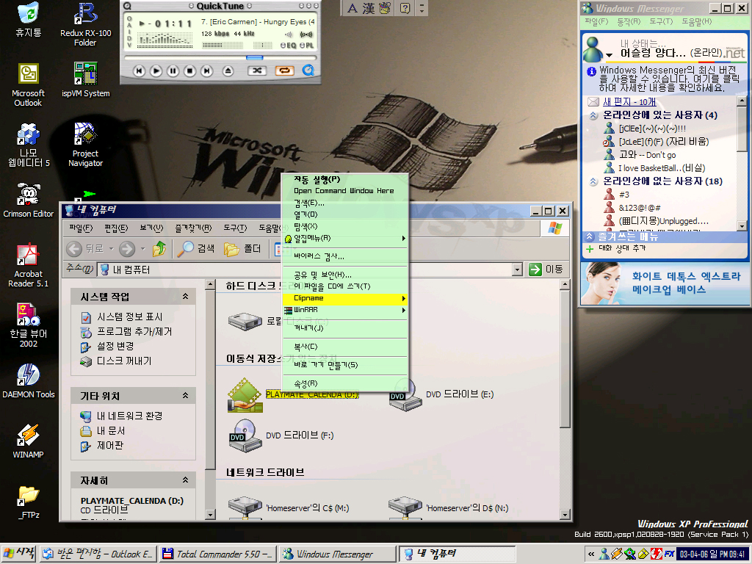Click the search (검색) toolbar button
The width and height of the screenshot is (752, 564).
pyautogui.click(x=197, y=249)
